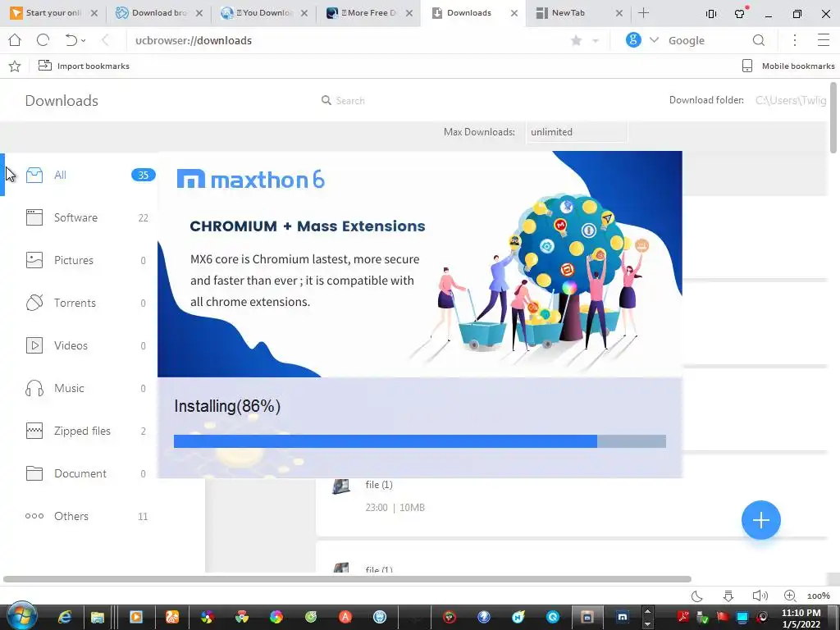Select the Zipped files category
The image size is (840, 630).
tap(80, 431)
